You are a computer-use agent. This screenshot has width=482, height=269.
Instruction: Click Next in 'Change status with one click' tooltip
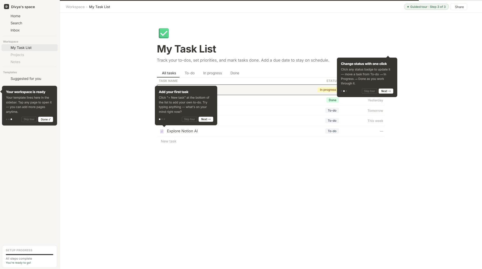[386, 91]
